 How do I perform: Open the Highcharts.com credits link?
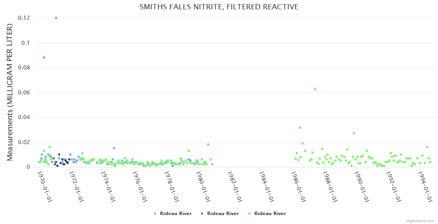coord(420,221)
